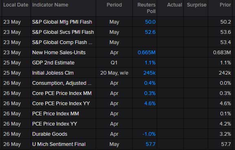The image size is (235, 150).
Task: Click the 0.0% prior value
Action: point(225,83)
